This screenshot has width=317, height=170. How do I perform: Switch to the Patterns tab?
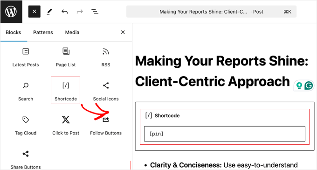point(43,32)
